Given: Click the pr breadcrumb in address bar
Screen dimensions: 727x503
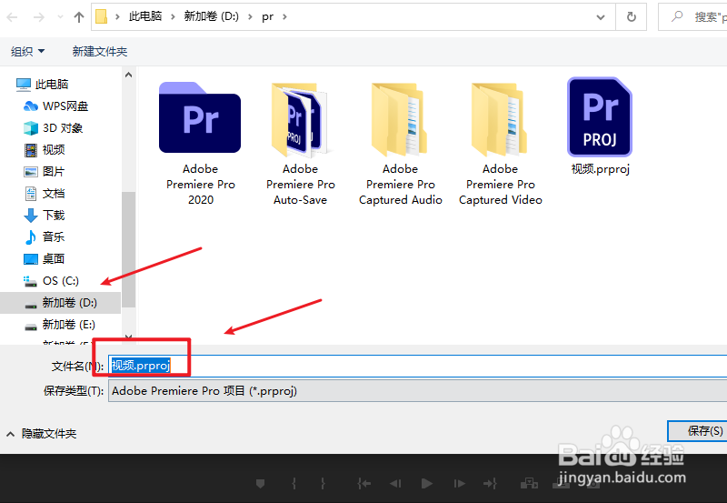Looking at the screenshot, I should [267, 17].
